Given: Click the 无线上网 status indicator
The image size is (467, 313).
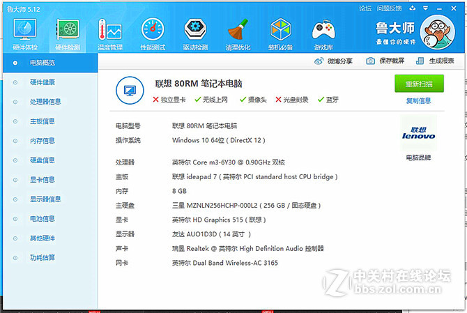Looking at the screenshot, I should coord(211,100).
